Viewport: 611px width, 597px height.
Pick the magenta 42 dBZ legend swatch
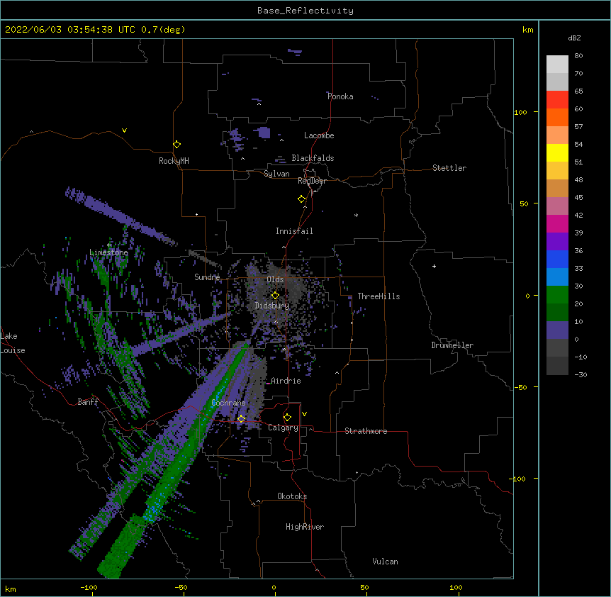(557, 223)
